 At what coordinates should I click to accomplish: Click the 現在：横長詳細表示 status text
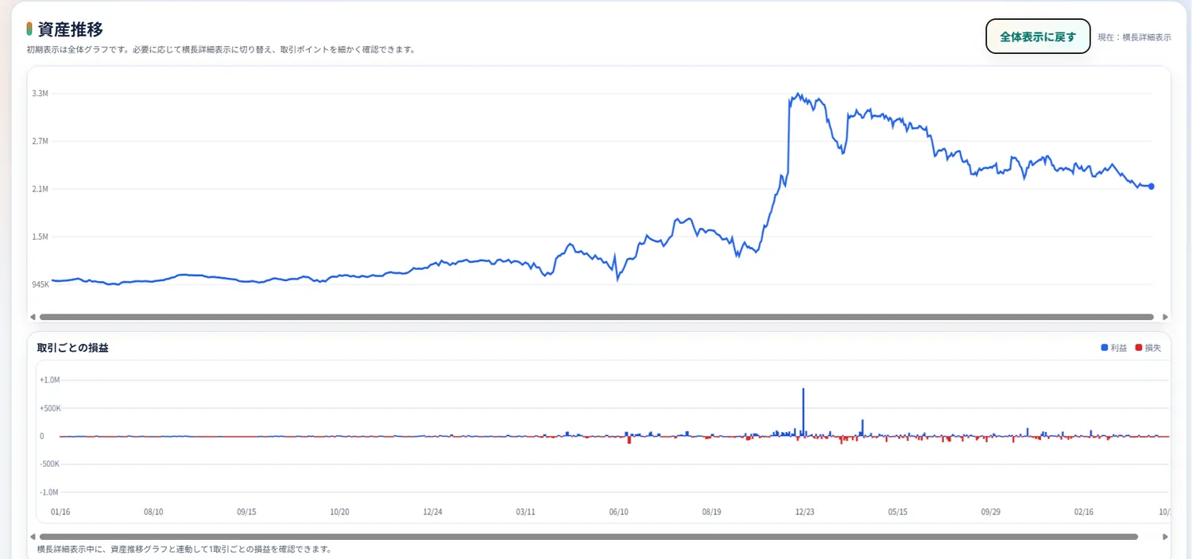(1135, 37)
